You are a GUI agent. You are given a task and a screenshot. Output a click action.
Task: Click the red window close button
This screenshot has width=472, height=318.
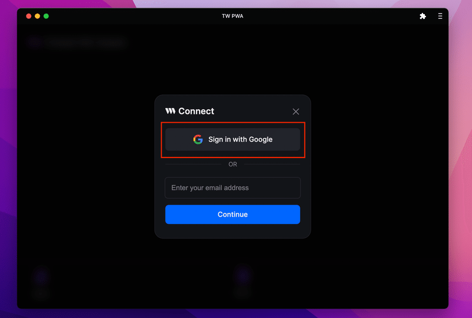coord(28,17)
